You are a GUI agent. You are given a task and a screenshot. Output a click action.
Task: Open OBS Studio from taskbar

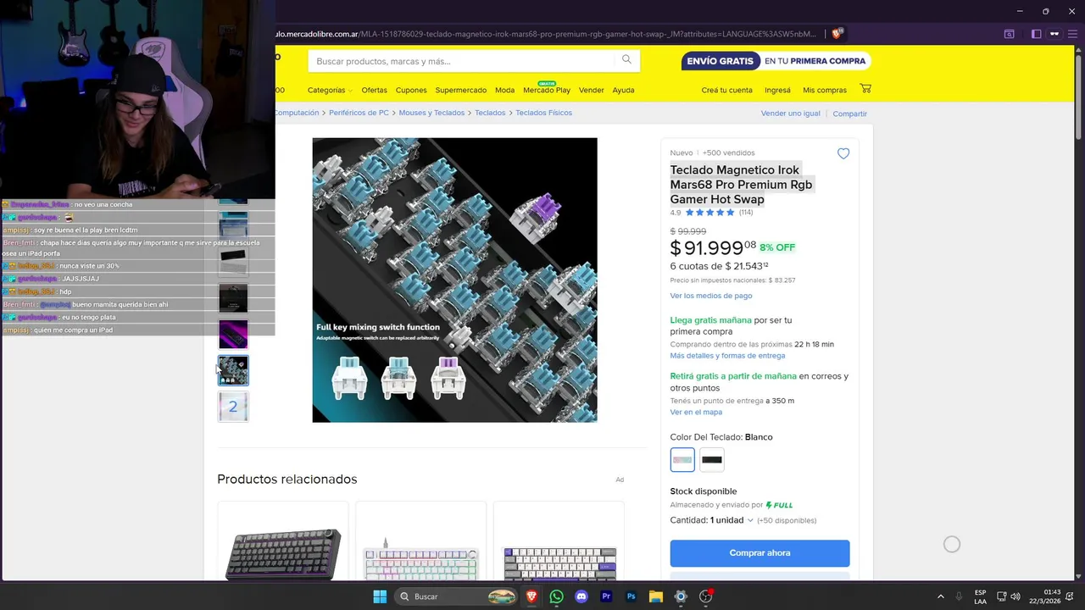point(706,596)
